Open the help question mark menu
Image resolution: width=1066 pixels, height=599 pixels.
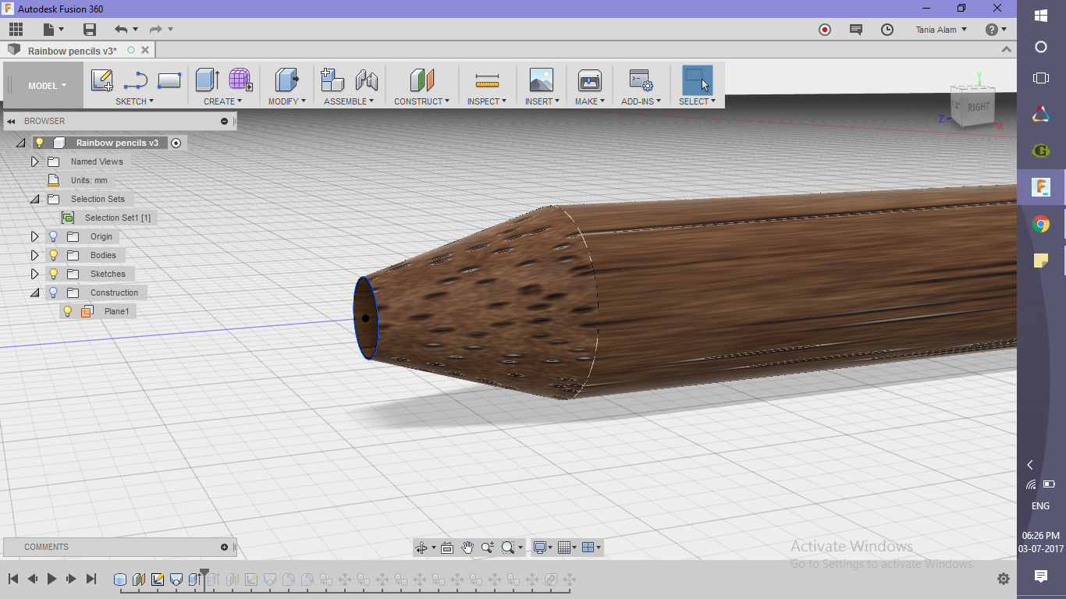tap(996, 30)
